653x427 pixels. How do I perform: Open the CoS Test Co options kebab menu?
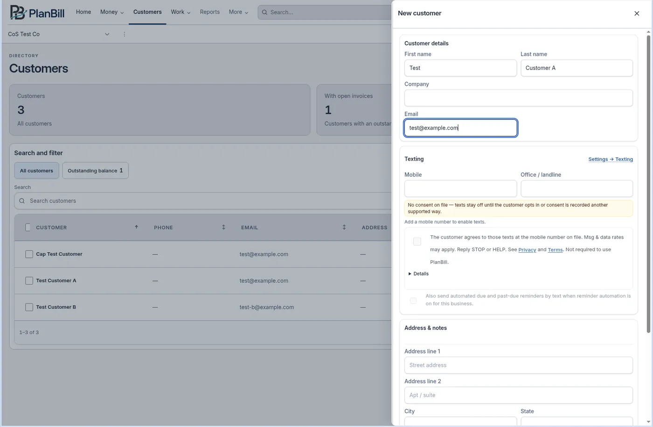(x=124, y=34)
